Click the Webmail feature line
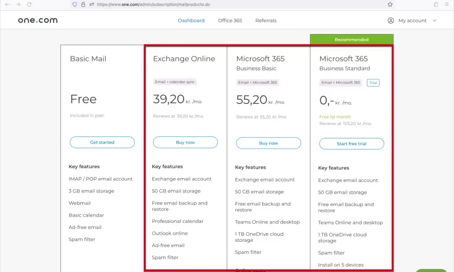This screenshot has height=272, width=454. pyautogui.click(x=79, y=203)
